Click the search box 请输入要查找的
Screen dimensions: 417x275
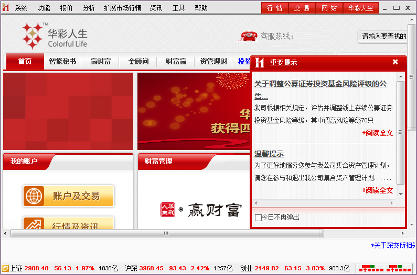tap(384, 36)
